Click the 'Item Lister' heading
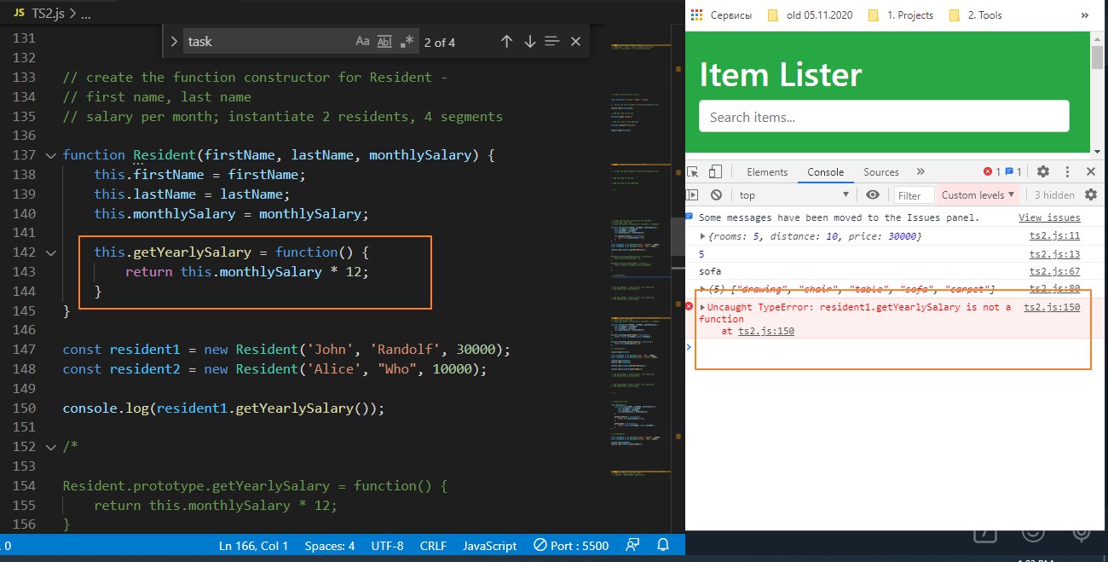Viewport: 1108px width, 562px height. pyautogui.click(x=781, y=74)
